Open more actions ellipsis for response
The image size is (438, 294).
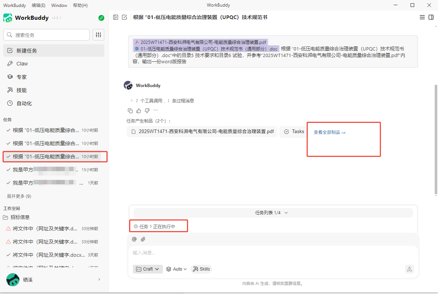(156, 110)
